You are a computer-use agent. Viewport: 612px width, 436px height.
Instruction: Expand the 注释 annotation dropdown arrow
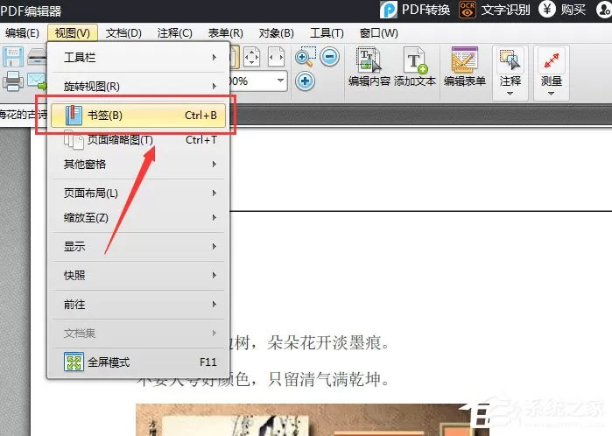(x=510, y=94)
